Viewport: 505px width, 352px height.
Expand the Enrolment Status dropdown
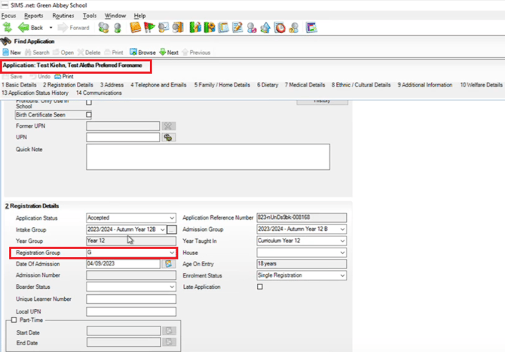(x=341, y=275)
